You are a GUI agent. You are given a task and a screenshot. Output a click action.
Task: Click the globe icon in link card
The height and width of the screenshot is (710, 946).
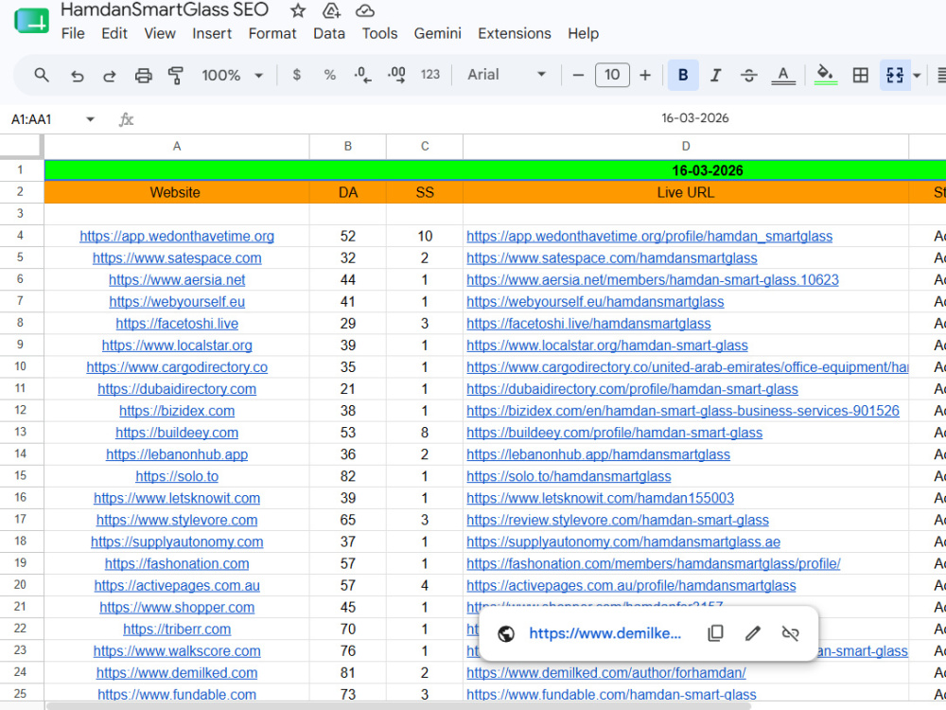[505, 633]
